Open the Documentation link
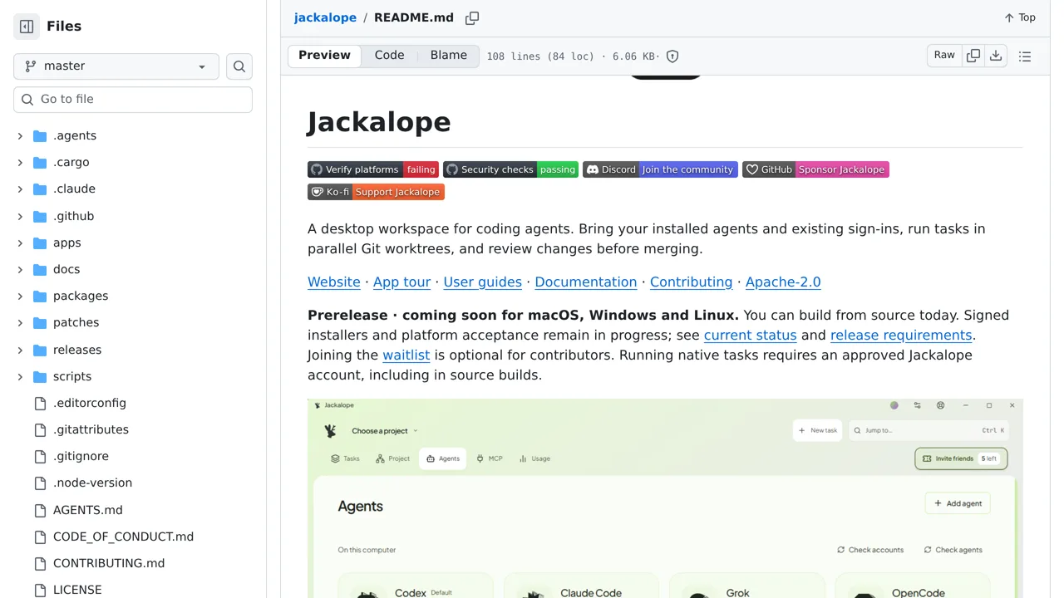 pos(585,282)
